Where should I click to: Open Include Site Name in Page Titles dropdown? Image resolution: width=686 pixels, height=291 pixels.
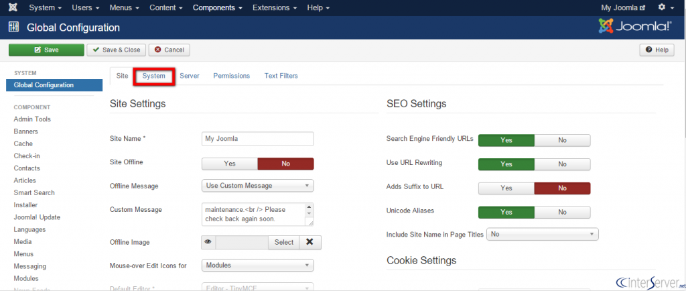pyautogui.click(x=543, y=234)
